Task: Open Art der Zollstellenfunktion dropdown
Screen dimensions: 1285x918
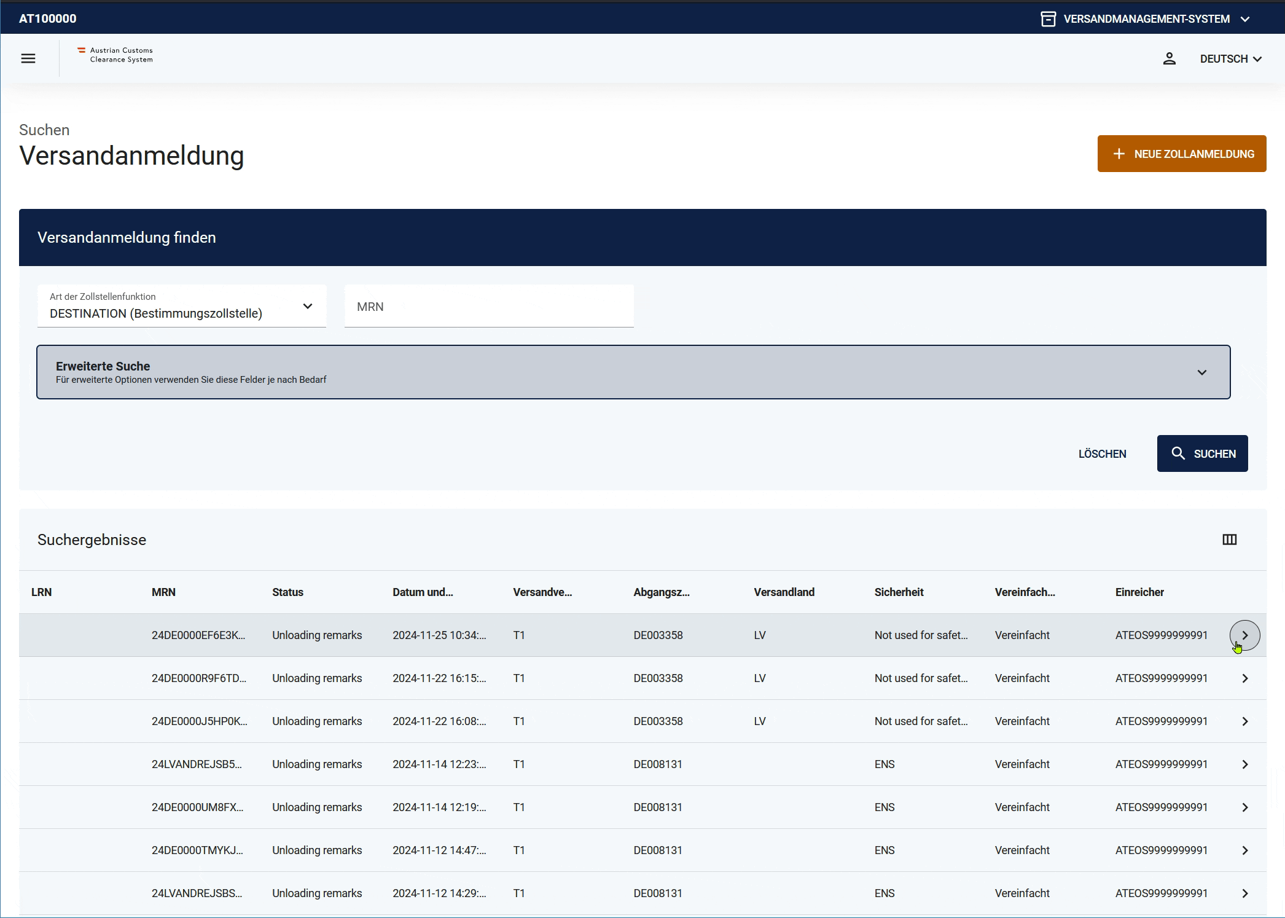Action: tap(182, 306)
